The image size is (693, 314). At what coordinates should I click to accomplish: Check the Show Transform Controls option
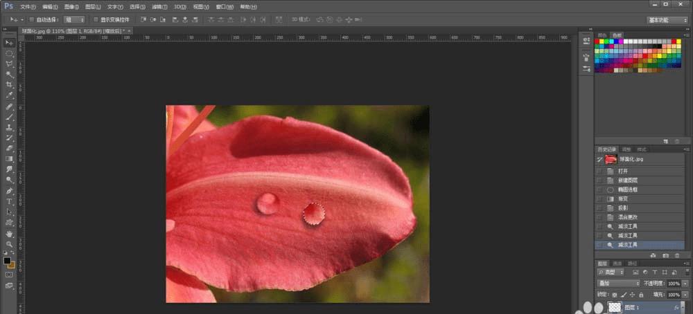[96, 20]
